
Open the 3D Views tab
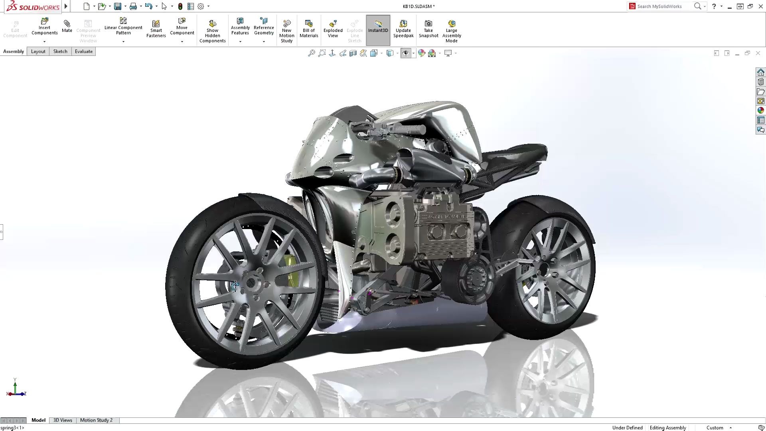pos(63,420)
